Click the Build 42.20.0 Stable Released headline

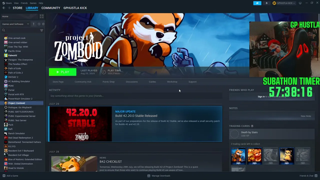click(x=136, y=116)
